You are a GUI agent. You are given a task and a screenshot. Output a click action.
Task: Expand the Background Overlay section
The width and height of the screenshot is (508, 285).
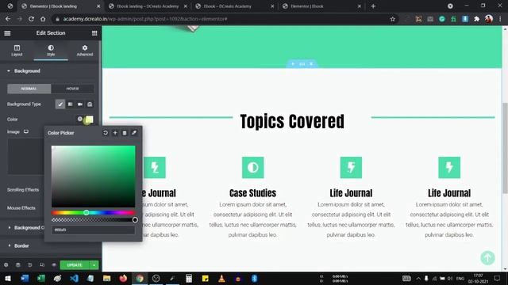click(x=26, y=227)
